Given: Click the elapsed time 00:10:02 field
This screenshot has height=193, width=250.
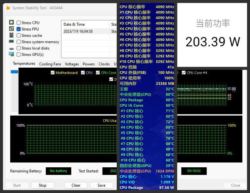Looking at the screenshot, I should point(194,171).
